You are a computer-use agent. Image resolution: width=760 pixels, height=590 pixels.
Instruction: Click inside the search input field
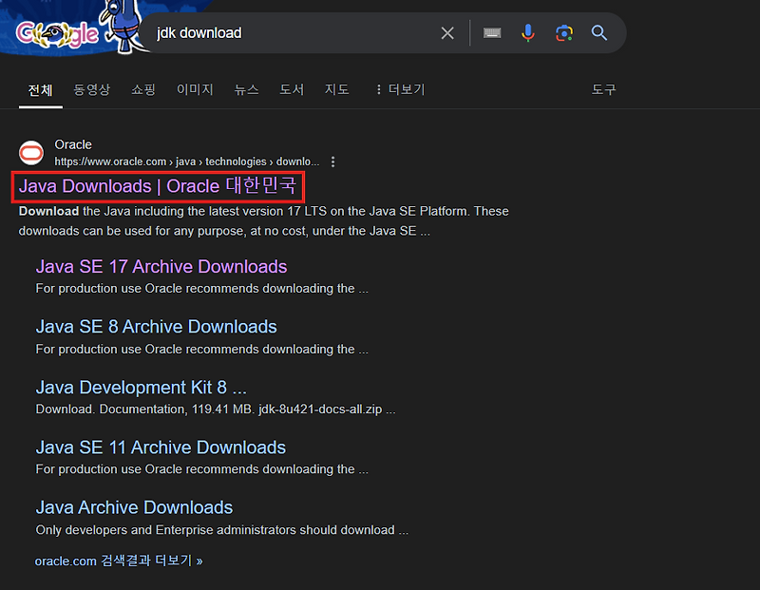click(285, 32)
